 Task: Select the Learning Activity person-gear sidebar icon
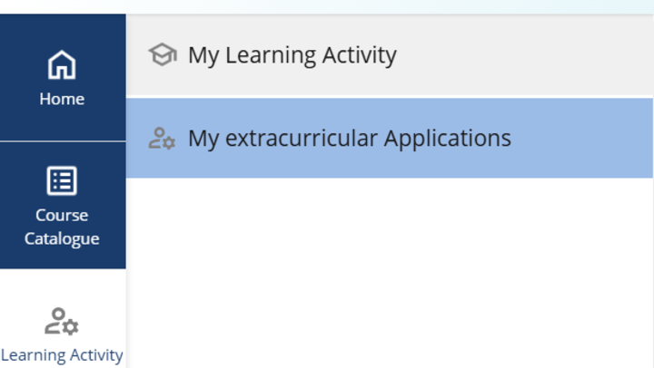click(x=62, y=321)
